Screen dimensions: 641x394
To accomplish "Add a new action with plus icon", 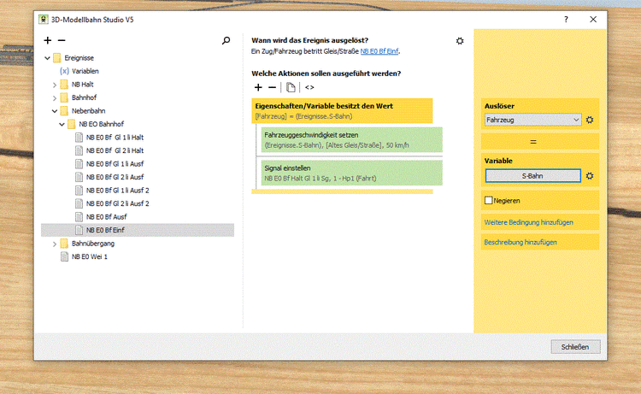I will click(x=259, y=87).
